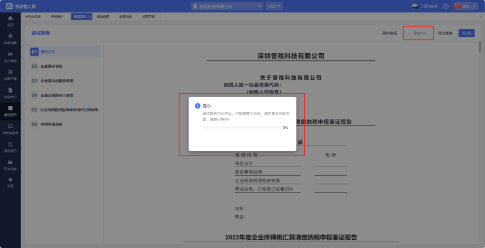Viewport: 485px width, 248px height.
Task: Open the 汇算小助手 assistant
Action: pyautogui.click(x=424, y=6)
